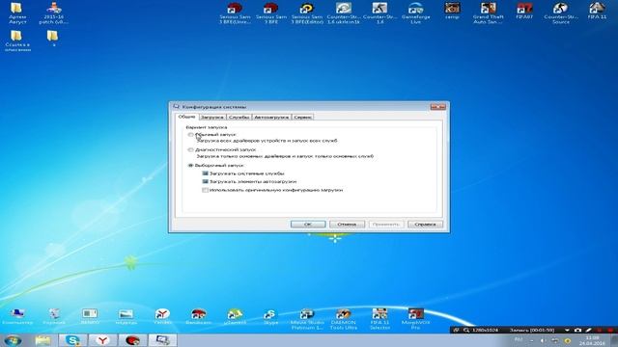
Task: Open Yandex browser from the taskbar
Action: [103, 340]
